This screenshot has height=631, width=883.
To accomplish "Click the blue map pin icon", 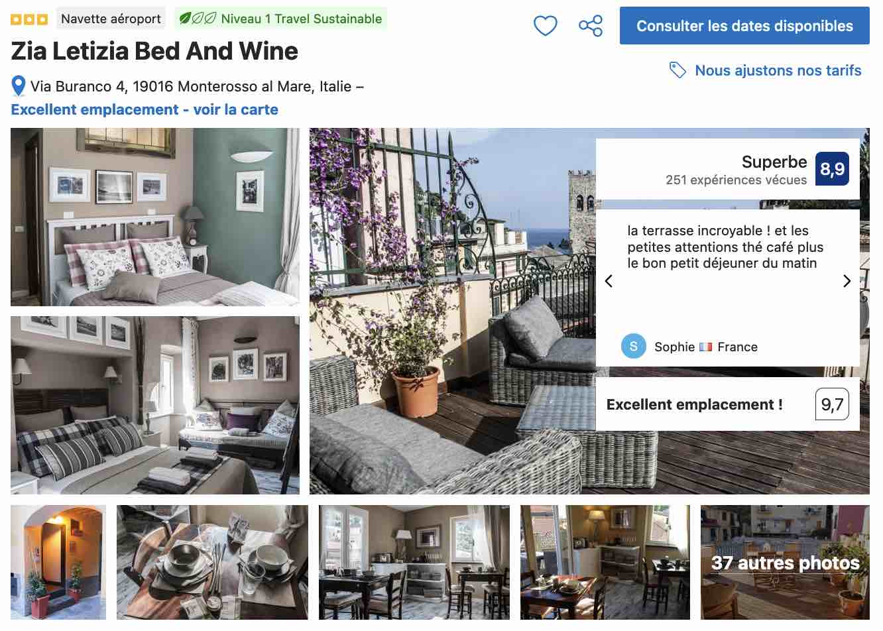I will pyautogui.click(x=19, y=86).
